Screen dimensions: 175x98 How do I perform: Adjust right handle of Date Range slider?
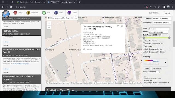point(169,38)
